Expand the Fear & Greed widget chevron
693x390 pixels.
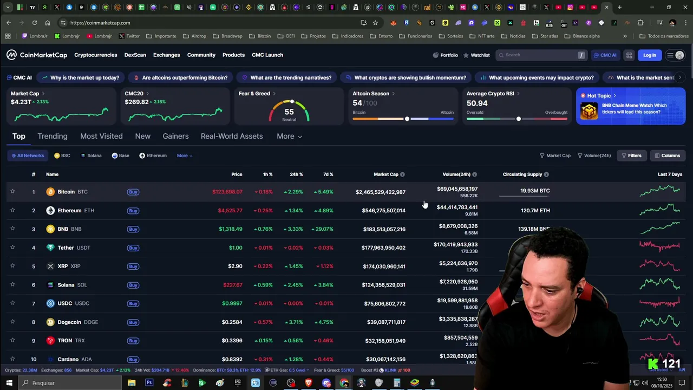click(274, 94)
